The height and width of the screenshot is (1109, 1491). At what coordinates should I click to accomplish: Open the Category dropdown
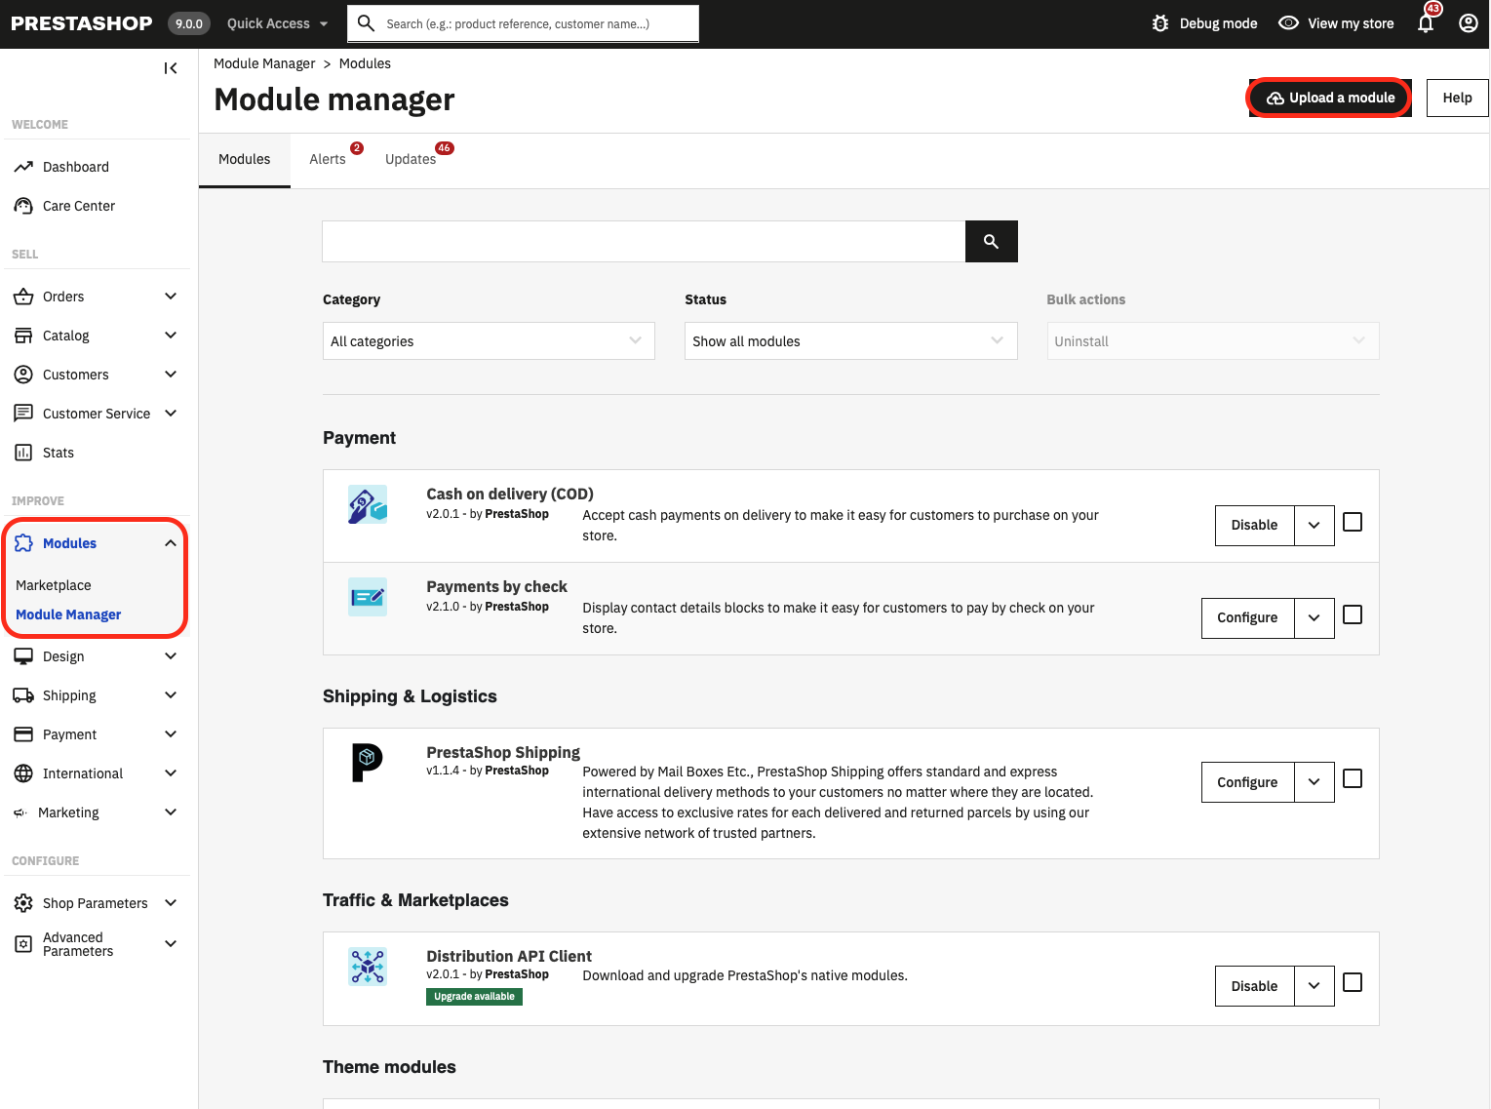(x=489, y=341)
